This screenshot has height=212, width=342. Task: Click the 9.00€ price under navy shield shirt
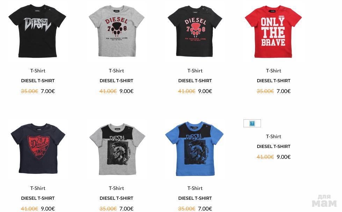pyautogui.click(x=48, y=209)
